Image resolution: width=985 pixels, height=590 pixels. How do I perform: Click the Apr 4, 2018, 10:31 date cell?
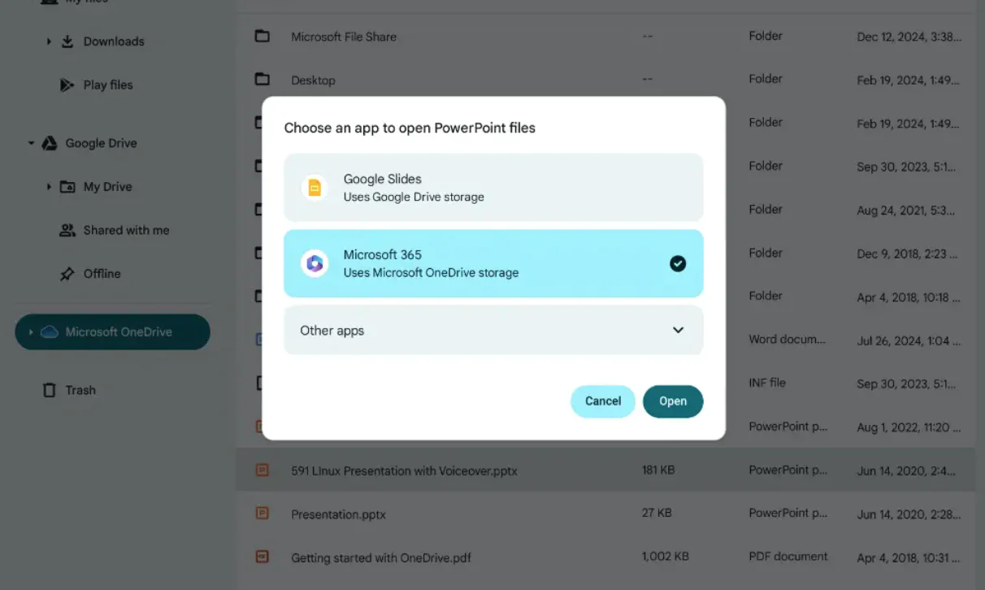click(909, 558)
